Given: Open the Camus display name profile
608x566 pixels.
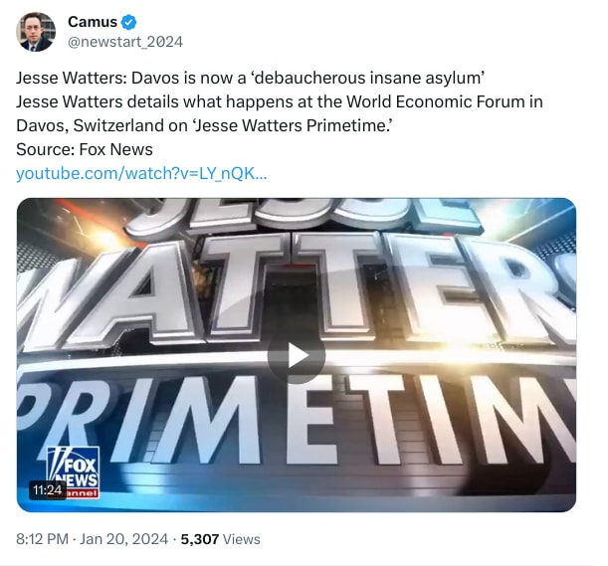Looking at the screenshot, I should 93,23.
